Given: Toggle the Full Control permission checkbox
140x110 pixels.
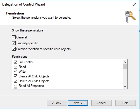Looking at the screenshot, I should [15, 62].
